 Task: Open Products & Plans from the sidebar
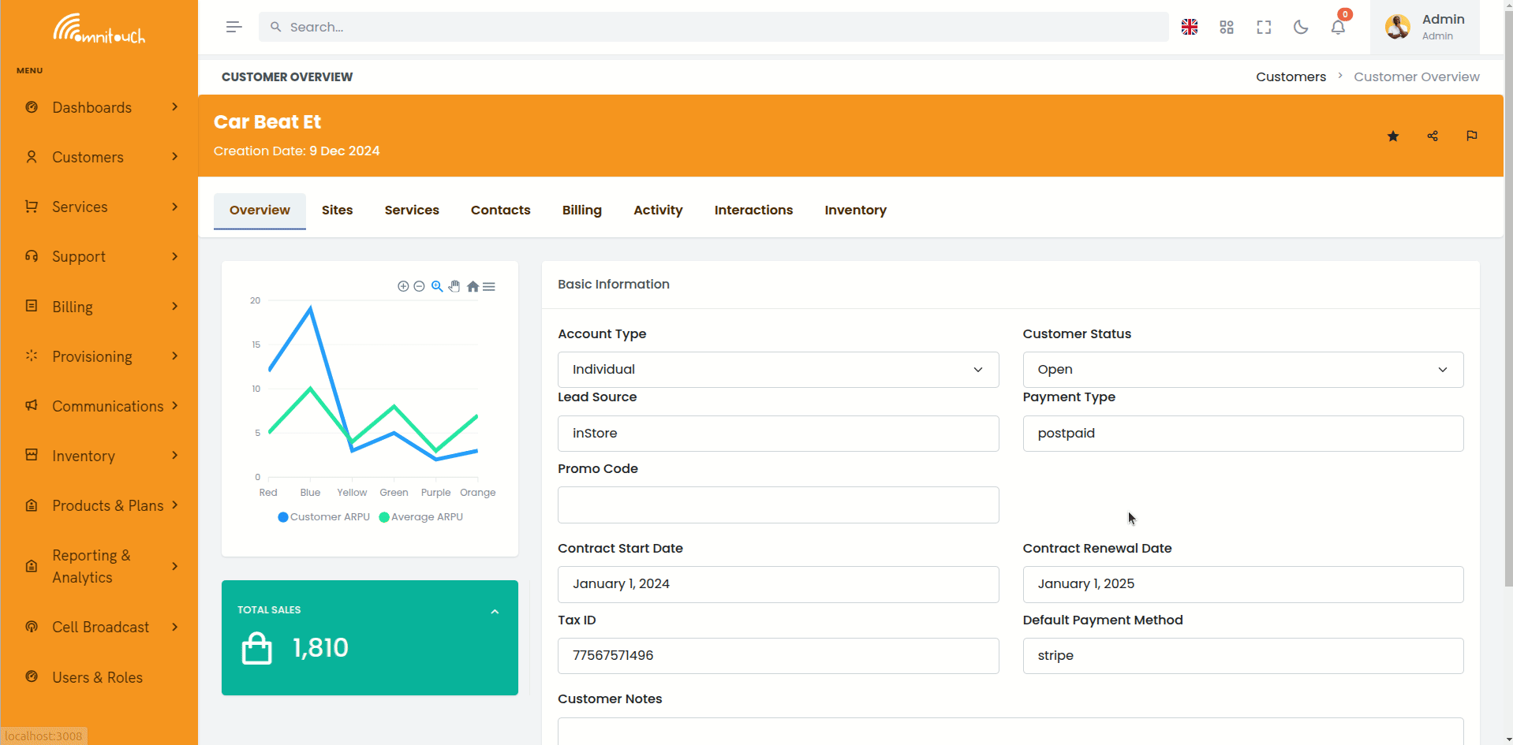108,505
